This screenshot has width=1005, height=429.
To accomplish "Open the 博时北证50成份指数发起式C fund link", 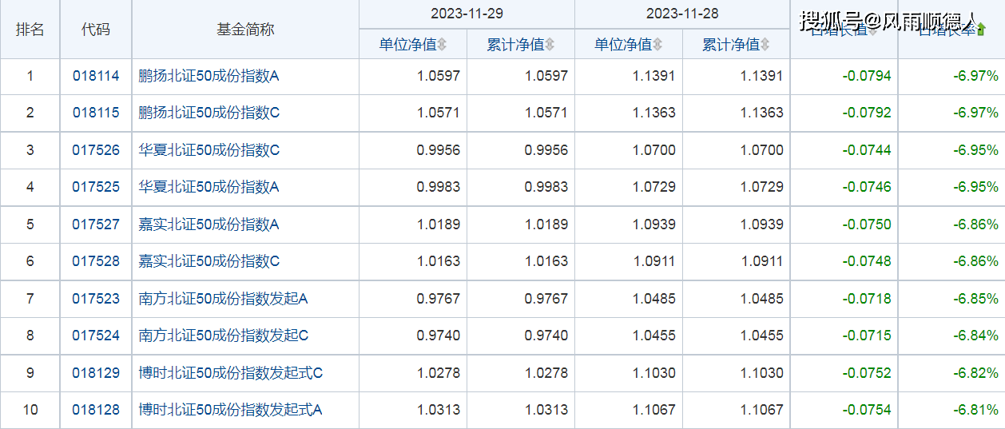I will [x=231, y=373].
